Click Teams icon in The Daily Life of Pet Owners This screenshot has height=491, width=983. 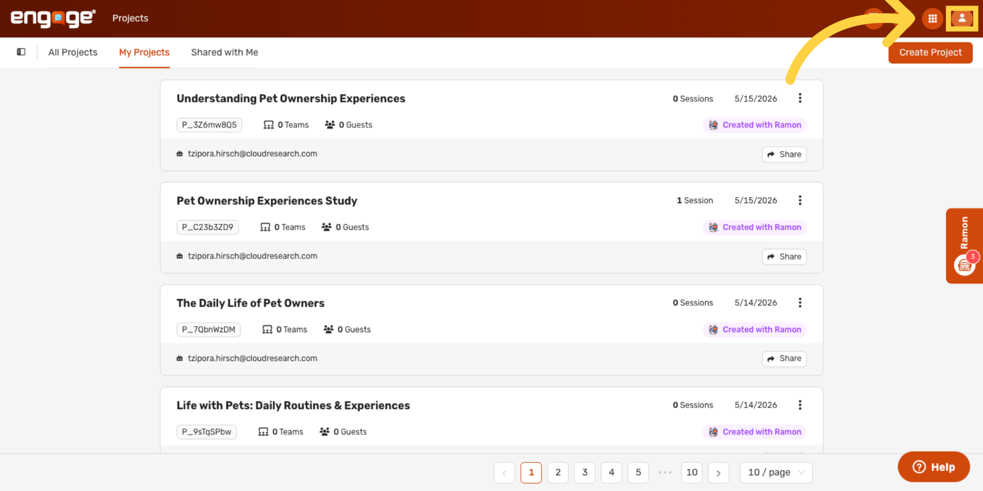[x=267, y=330]
